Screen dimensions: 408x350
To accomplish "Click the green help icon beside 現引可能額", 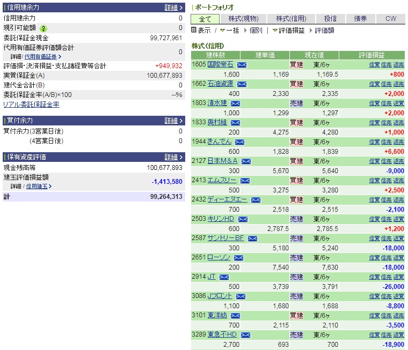I will coord(43,28).
